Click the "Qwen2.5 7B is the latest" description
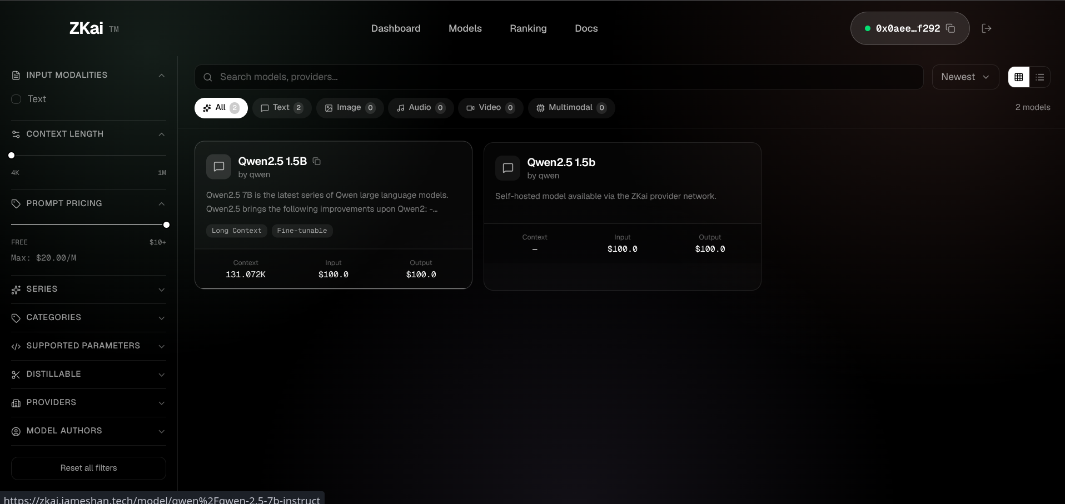Image resolution: width=1065 pixels, height=504 pixels. pyautogui.click(x=327, y=202)
